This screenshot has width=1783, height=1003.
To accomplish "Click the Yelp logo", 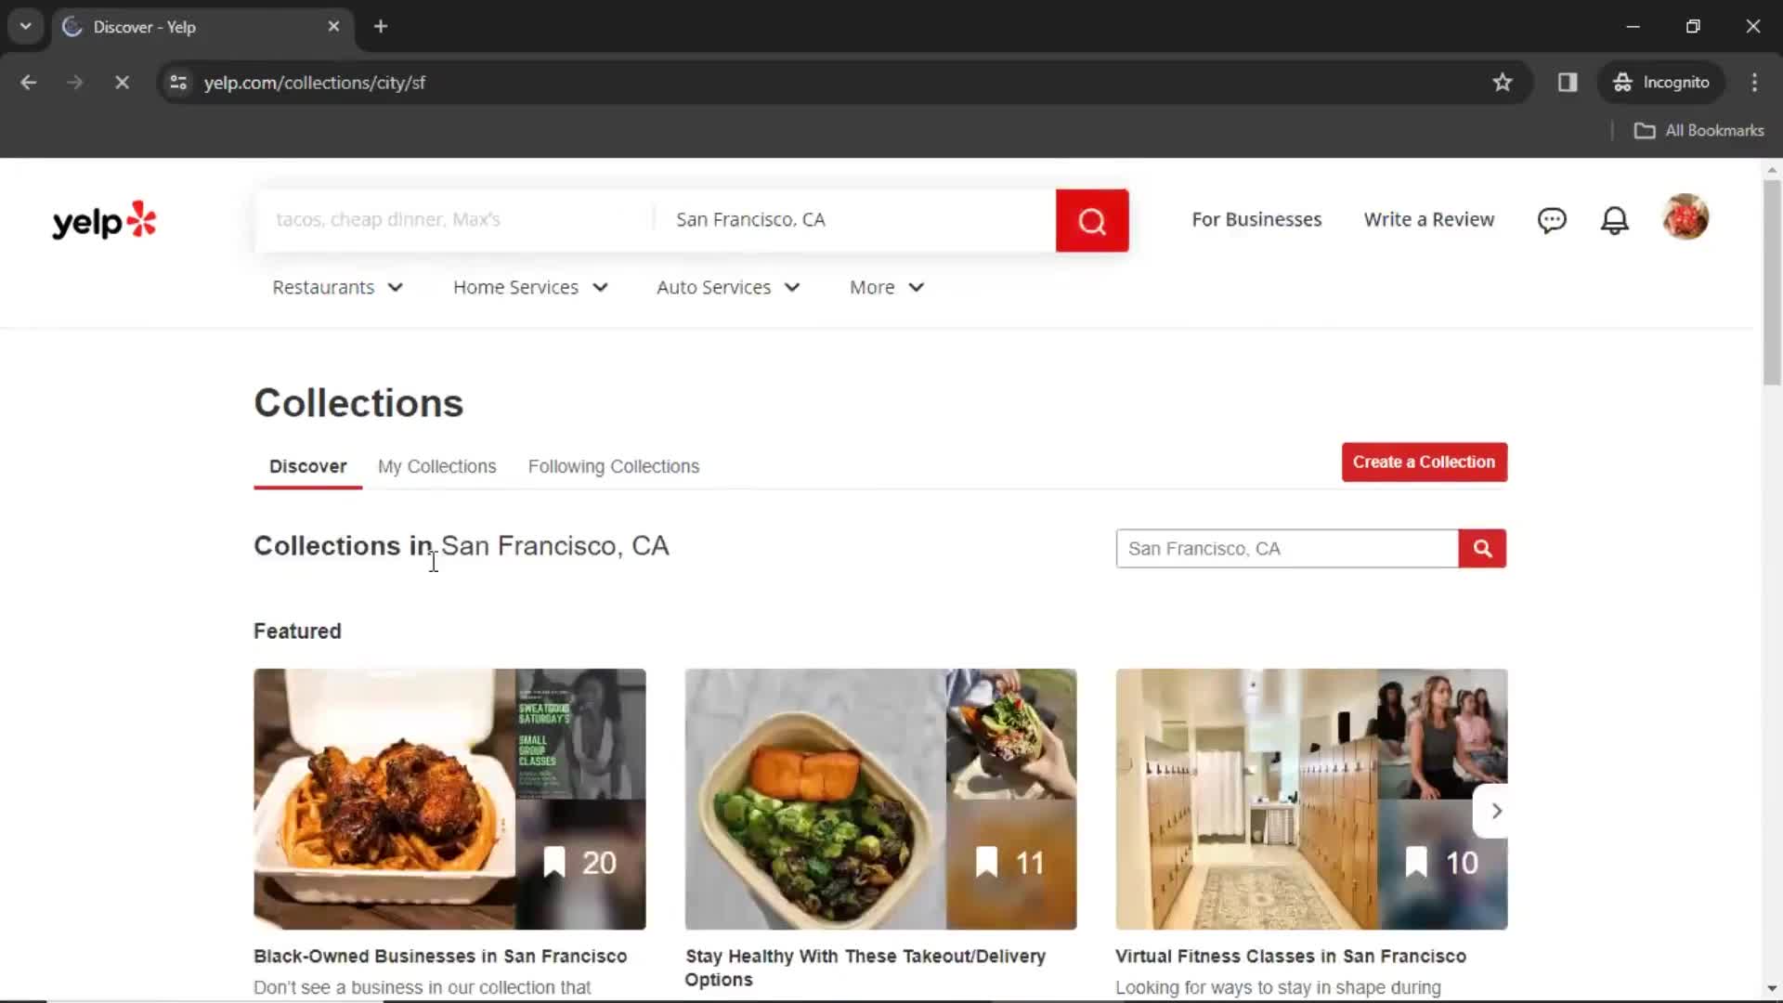I will 103,219.
